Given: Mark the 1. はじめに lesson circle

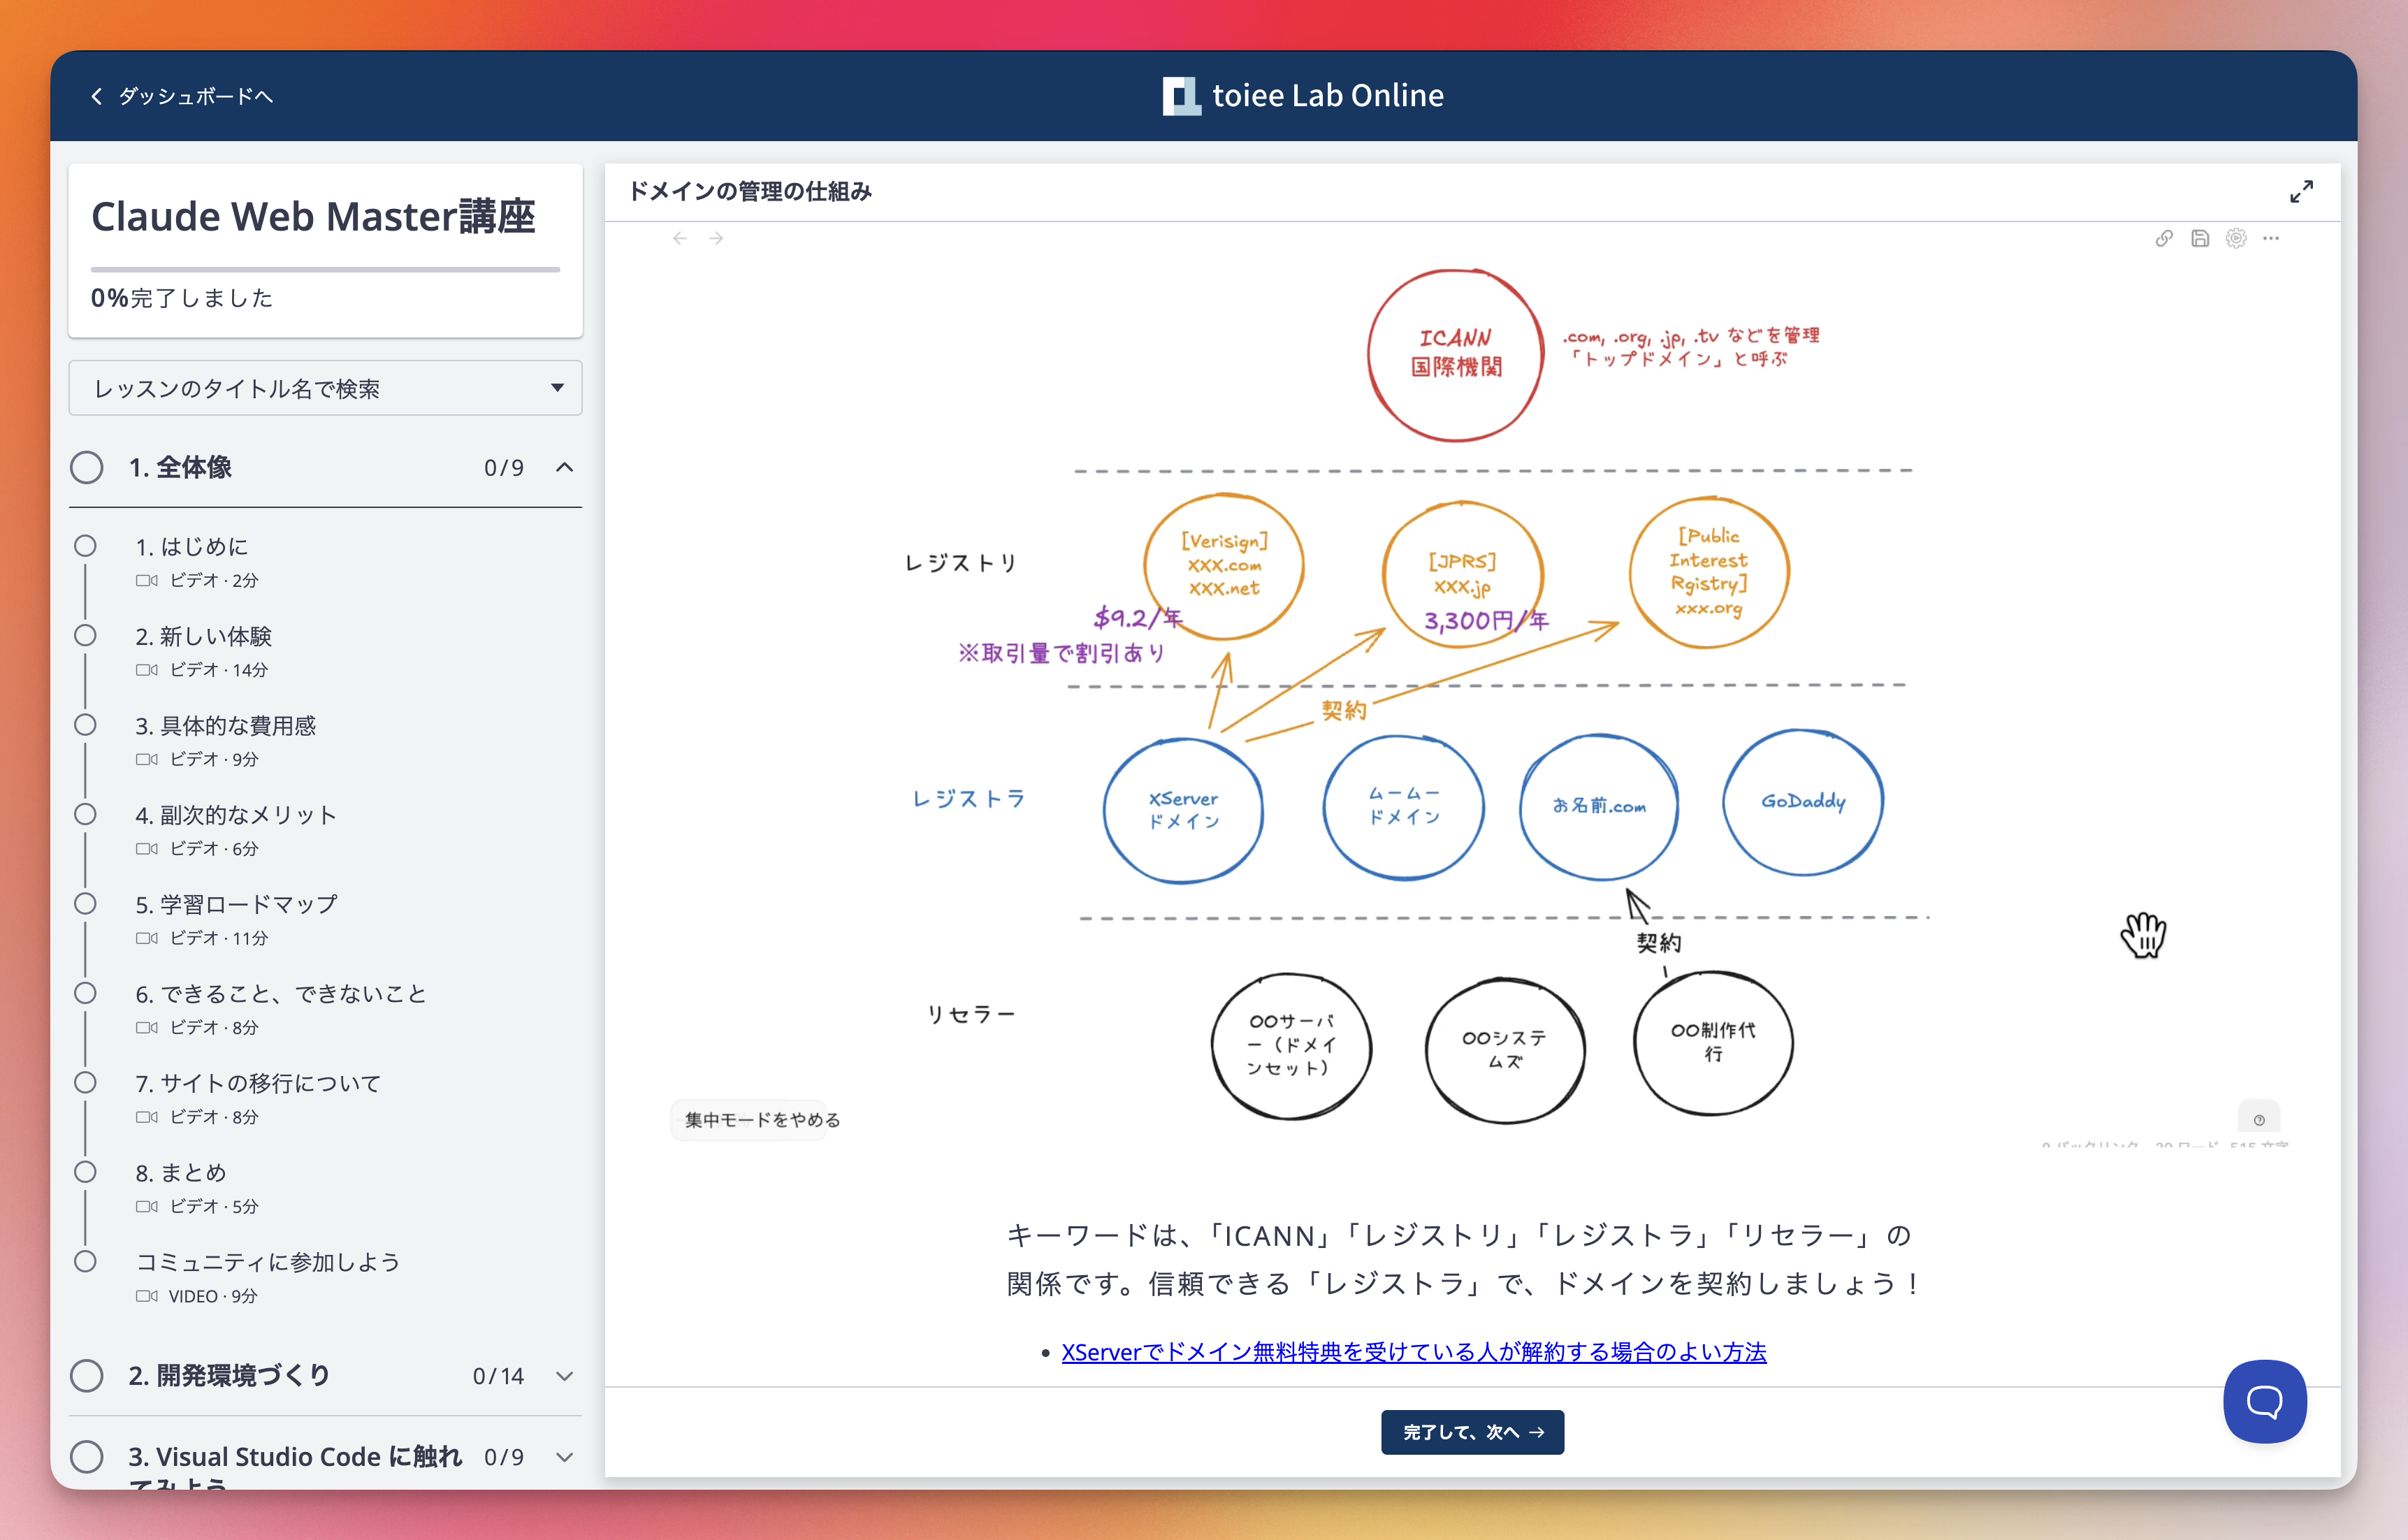Looking at the screenshot, I should coord(86,546).
